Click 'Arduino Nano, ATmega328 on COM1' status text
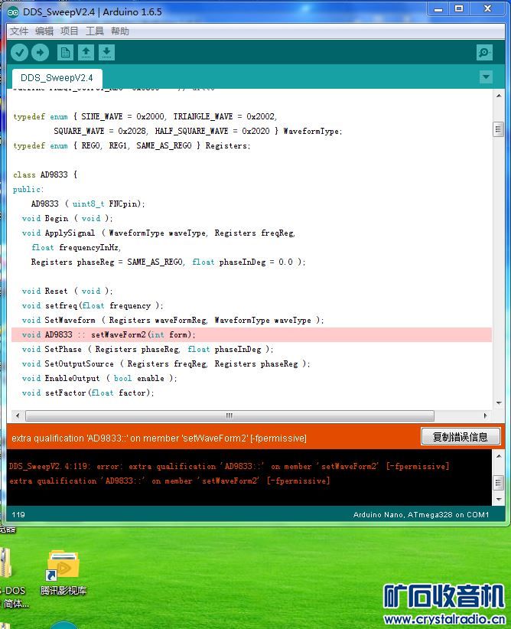The image size is (511, 629). [421, 515]
